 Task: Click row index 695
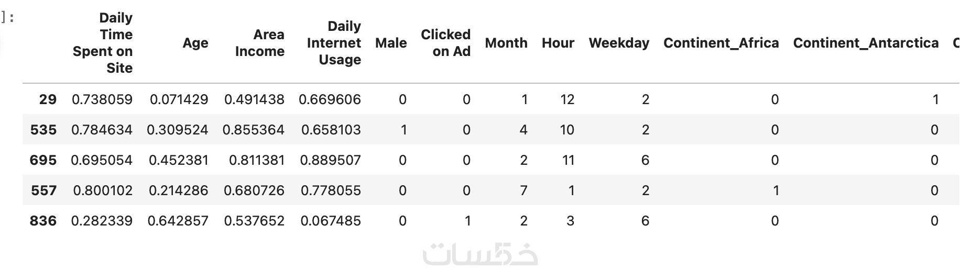pos(43,160)
